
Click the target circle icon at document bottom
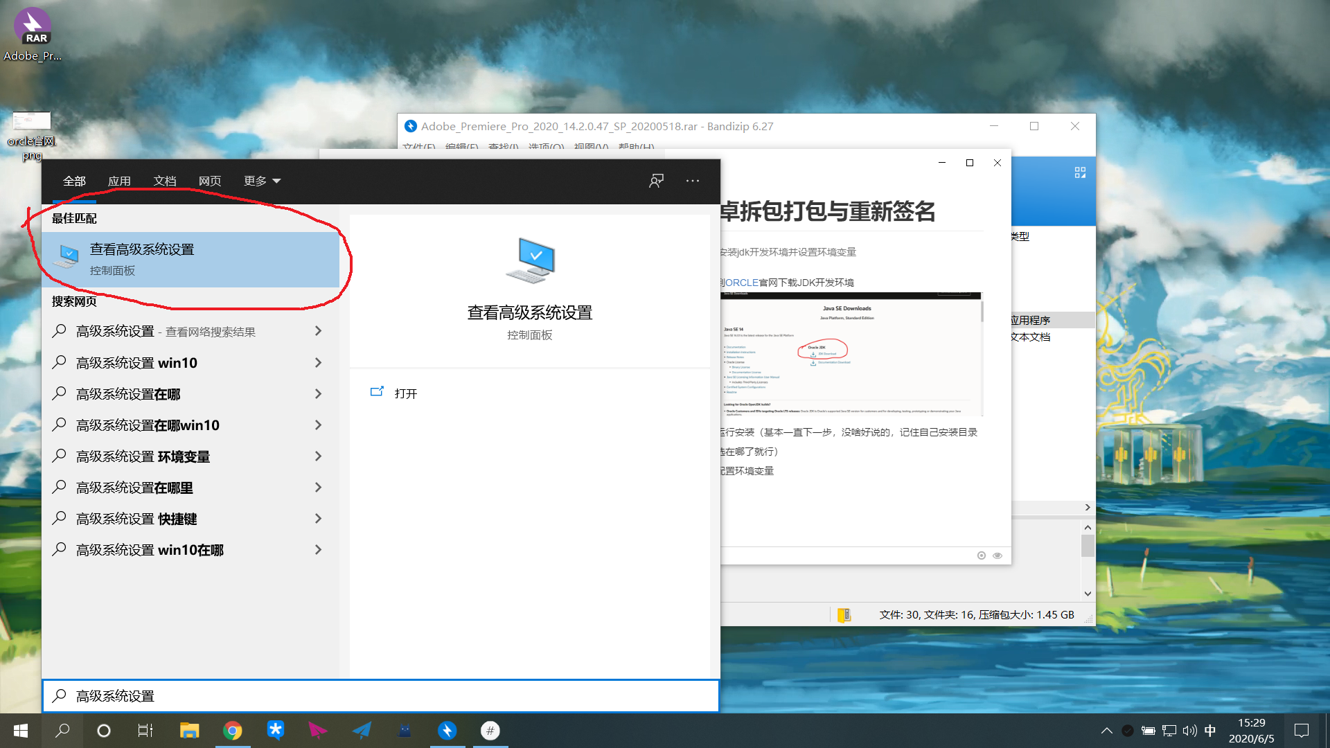pyautogui.click(x=982, y=555)
